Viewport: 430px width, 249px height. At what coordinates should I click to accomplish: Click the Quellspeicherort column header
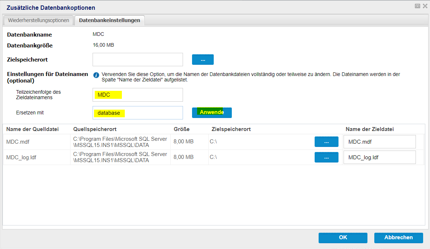[95, 129]
